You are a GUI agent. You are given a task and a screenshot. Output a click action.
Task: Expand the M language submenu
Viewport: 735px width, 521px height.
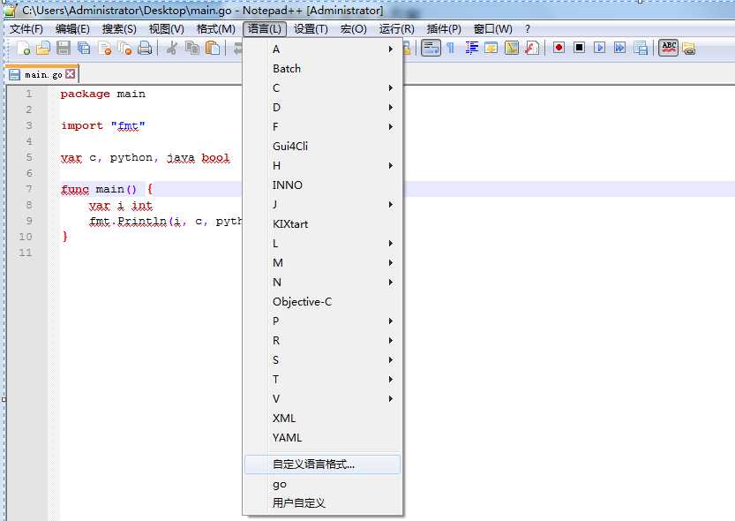[x=323, y=263]
